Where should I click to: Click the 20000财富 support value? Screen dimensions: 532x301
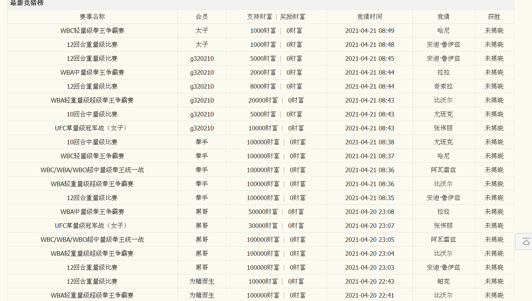click(263, 100)
